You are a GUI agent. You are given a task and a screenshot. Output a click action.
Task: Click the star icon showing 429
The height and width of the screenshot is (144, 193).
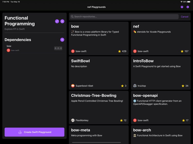pyautogui.click(x=119, y=51)
